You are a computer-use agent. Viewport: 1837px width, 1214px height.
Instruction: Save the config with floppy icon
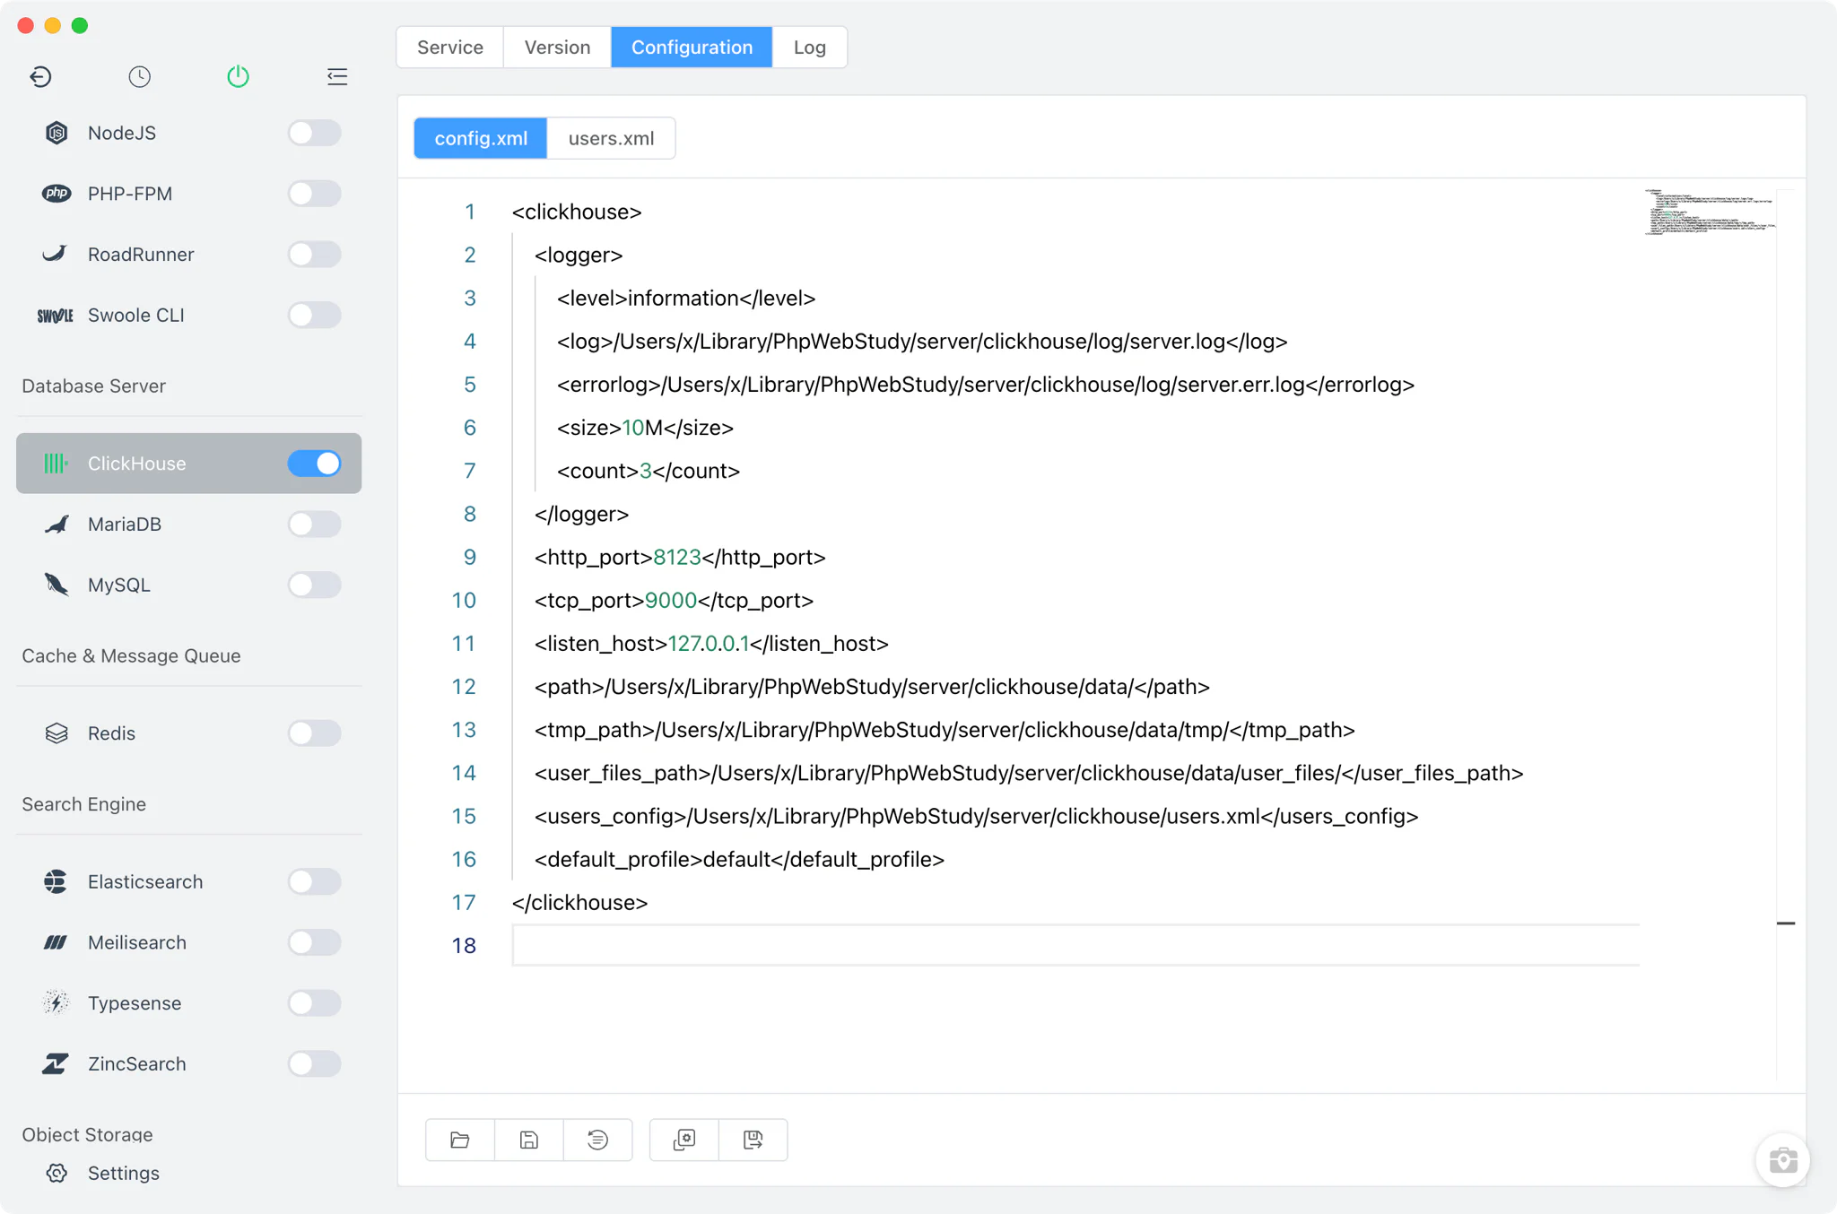click(x=529, y=1140)
